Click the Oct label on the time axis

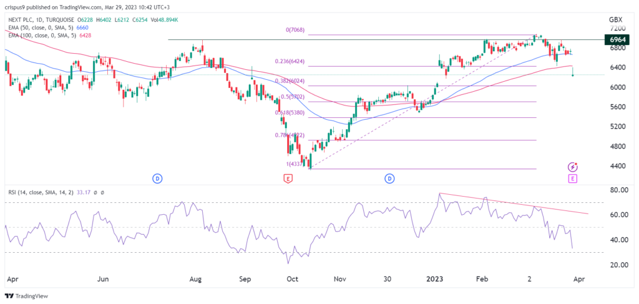[293, 280]
